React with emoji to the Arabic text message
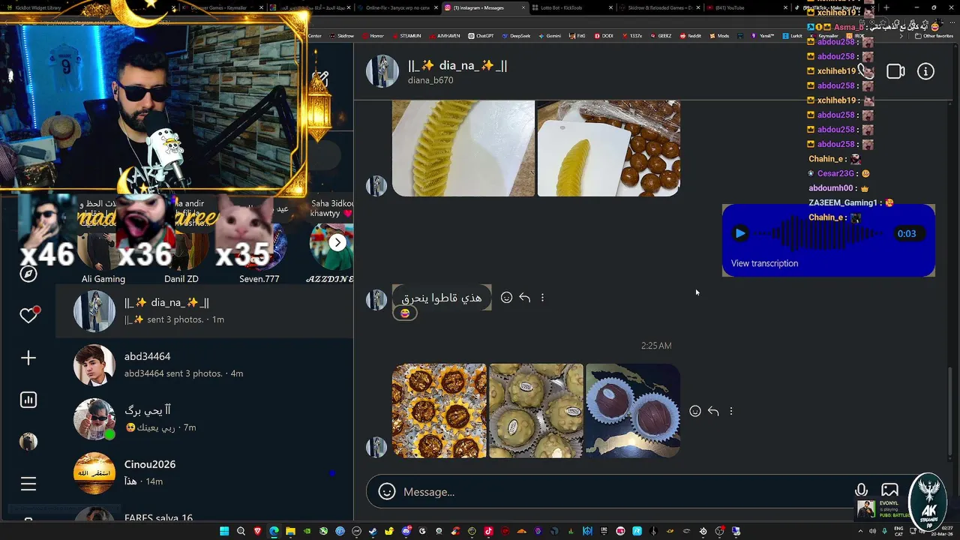Image resolution: width=960 pixels, height=540 pixels. coord(506,298)
